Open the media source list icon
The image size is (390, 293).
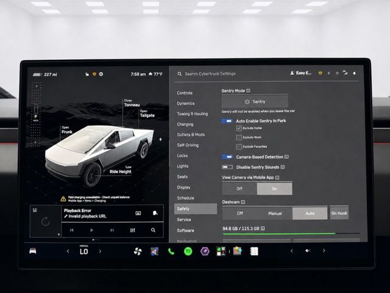[35, 210]
